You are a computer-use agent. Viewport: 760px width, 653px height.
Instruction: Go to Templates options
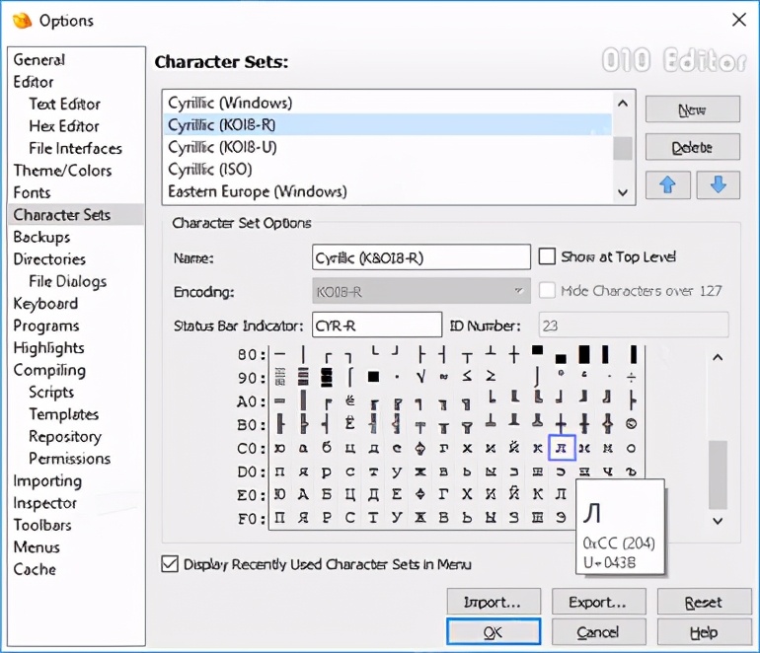[63, 414]
